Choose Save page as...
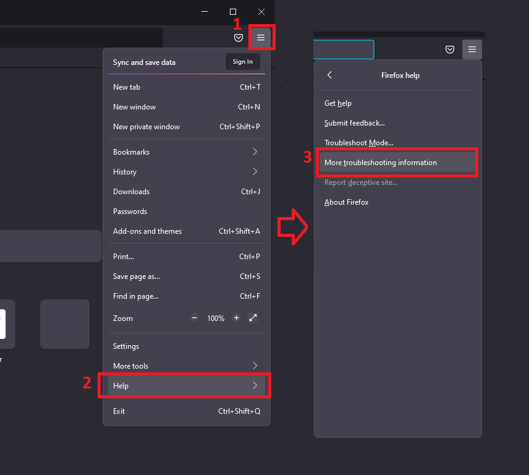529x475 pixels. (187, 276)
